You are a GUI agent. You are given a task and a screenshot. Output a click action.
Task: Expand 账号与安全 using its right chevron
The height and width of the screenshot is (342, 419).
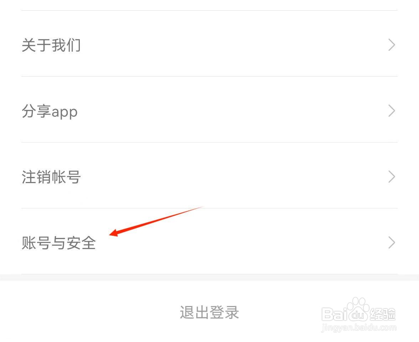tap(392, 243)
